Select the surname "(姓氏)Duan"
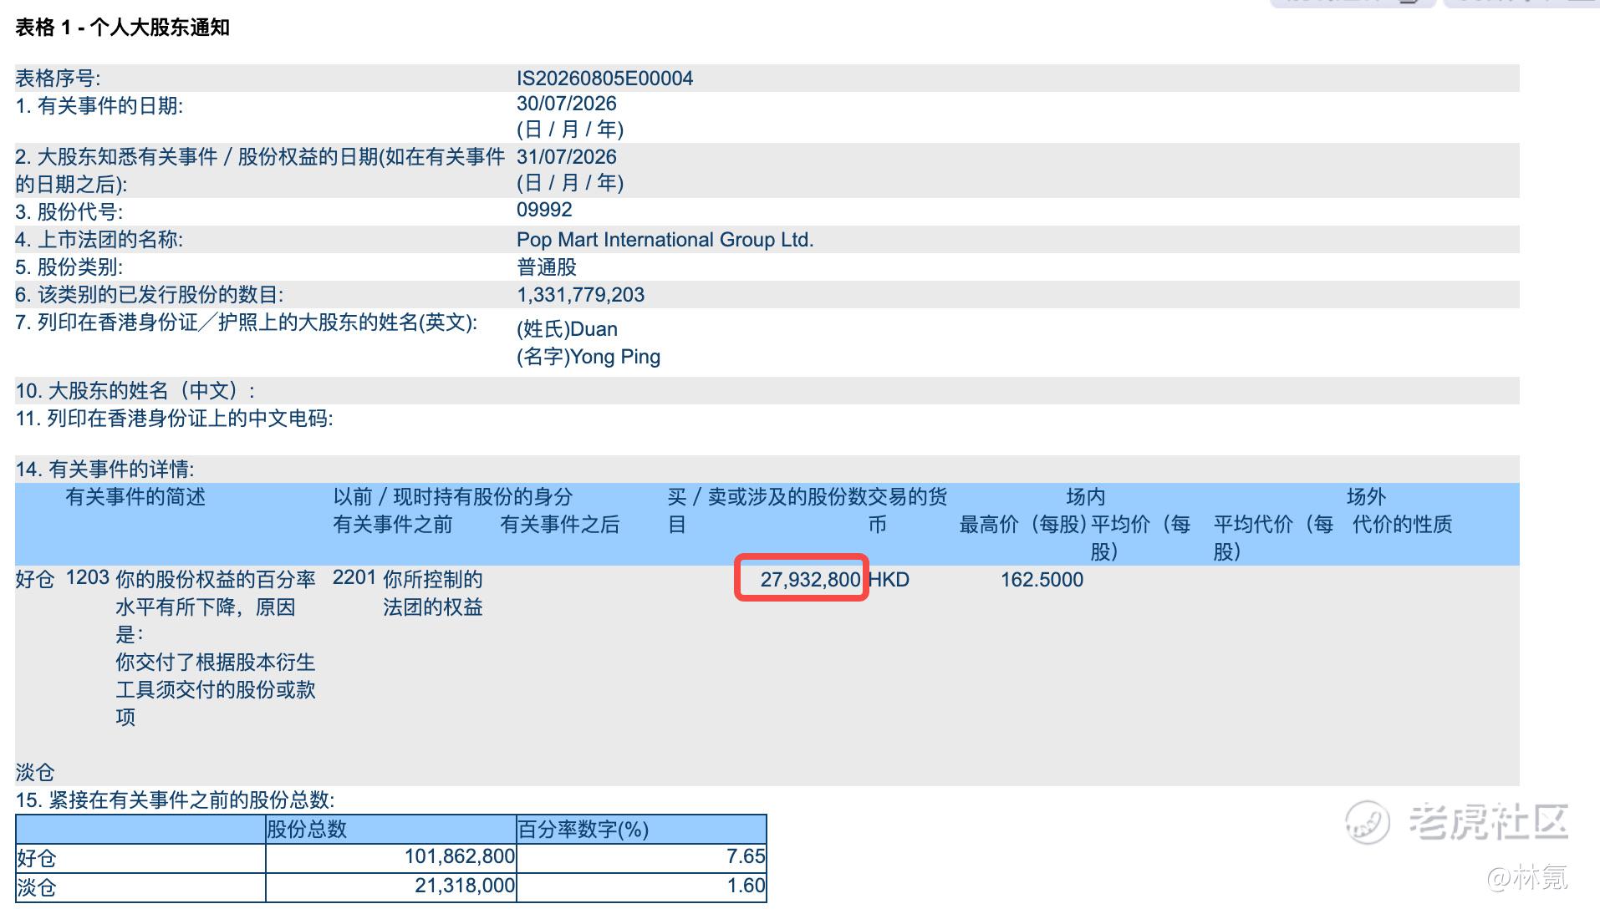Screen dimensions: 1600x914 pos(567,329)
